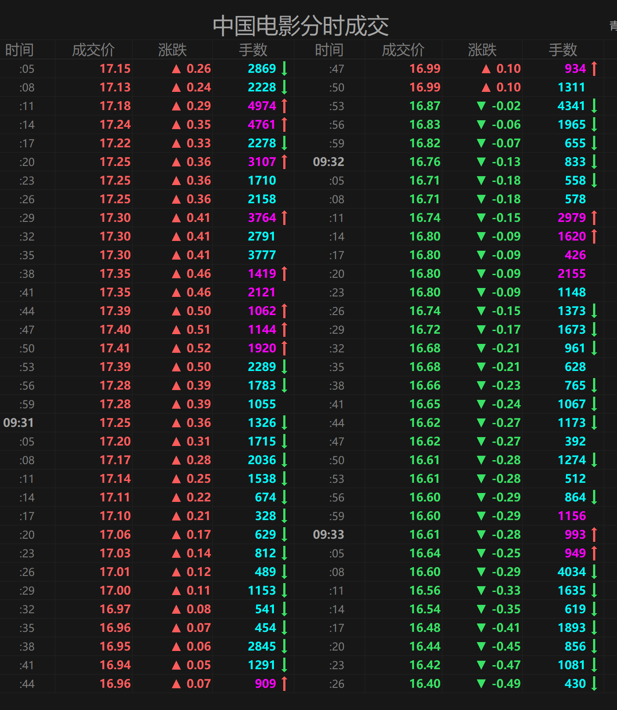617x710 pixels.
Task: Click the change value 0.51
Action: 199,330
